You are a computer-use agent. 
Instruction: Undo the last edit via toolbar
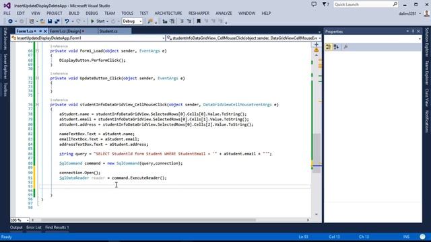tap(67, 21)
